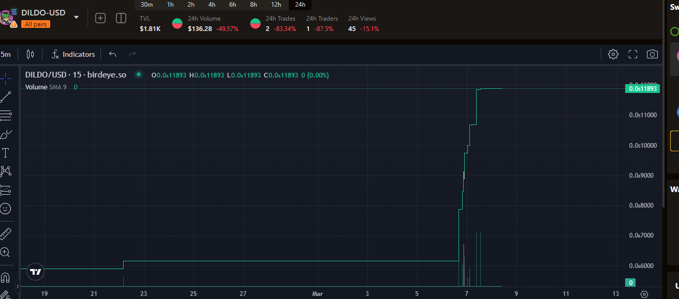Viewport: 679px width, 299px height.
Task: Open the chart patterns tool
Action: click(x=5, y=171)
